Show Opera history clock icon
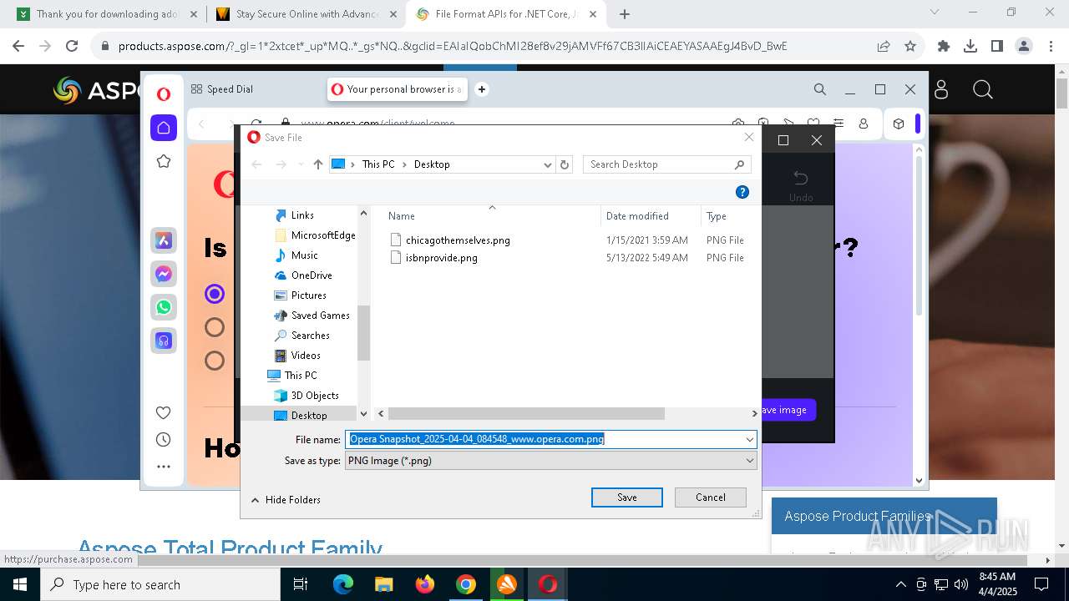Screen dimensions: 1069x601 pos(164,440)
